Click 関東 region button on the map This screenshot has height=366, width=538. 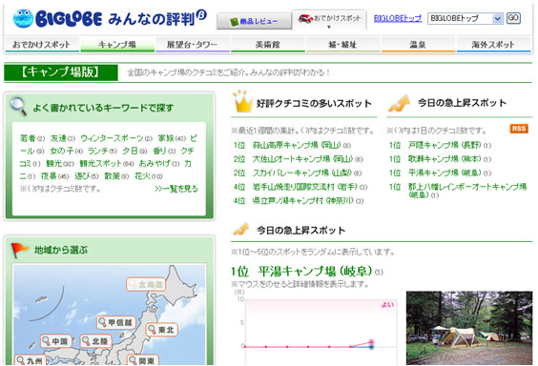tap(142, 360)
